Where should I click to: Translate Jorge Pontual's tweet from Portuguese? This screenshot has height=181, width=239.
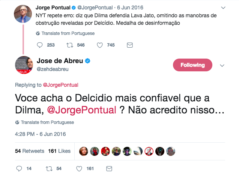65,33
